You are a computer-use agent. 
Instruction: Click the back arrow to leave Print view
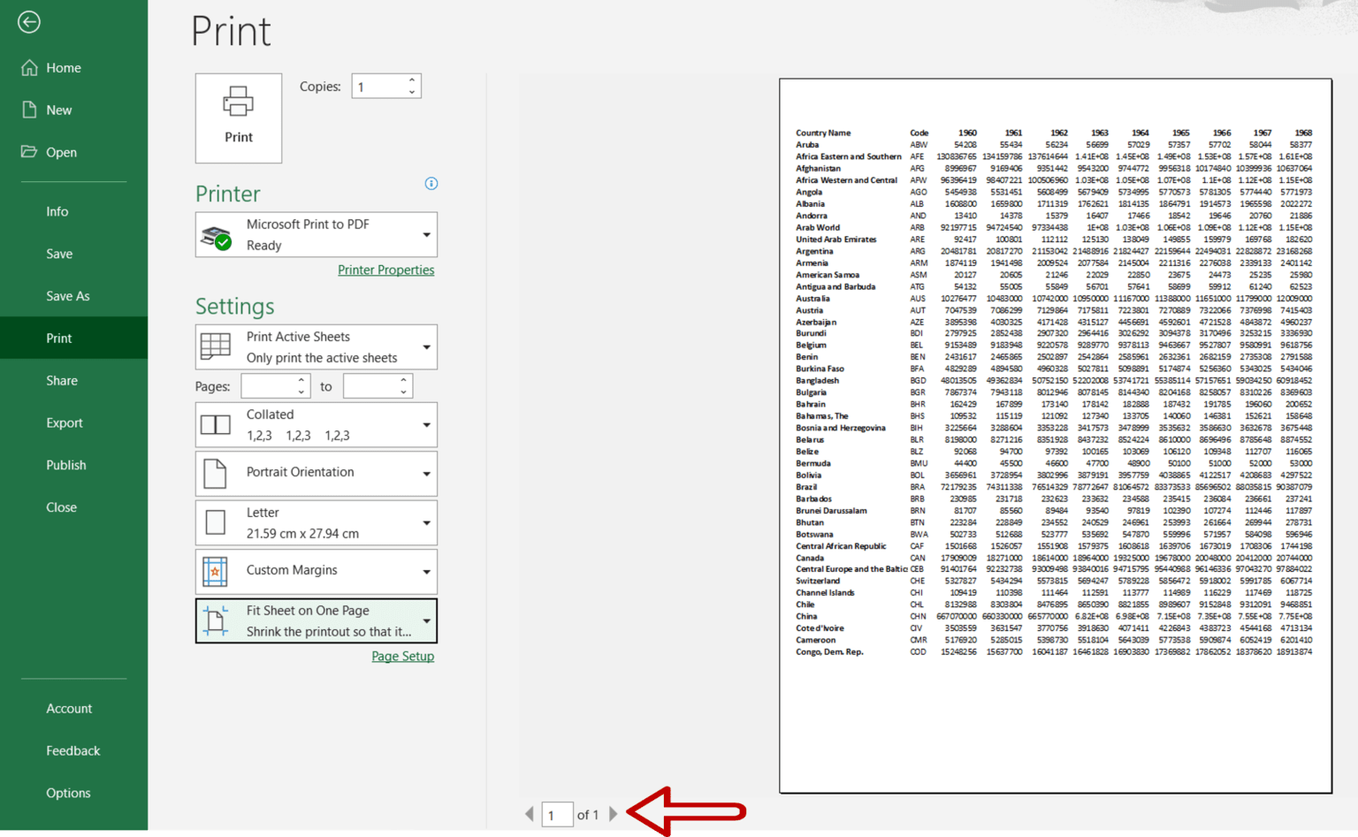pos(29,21)
